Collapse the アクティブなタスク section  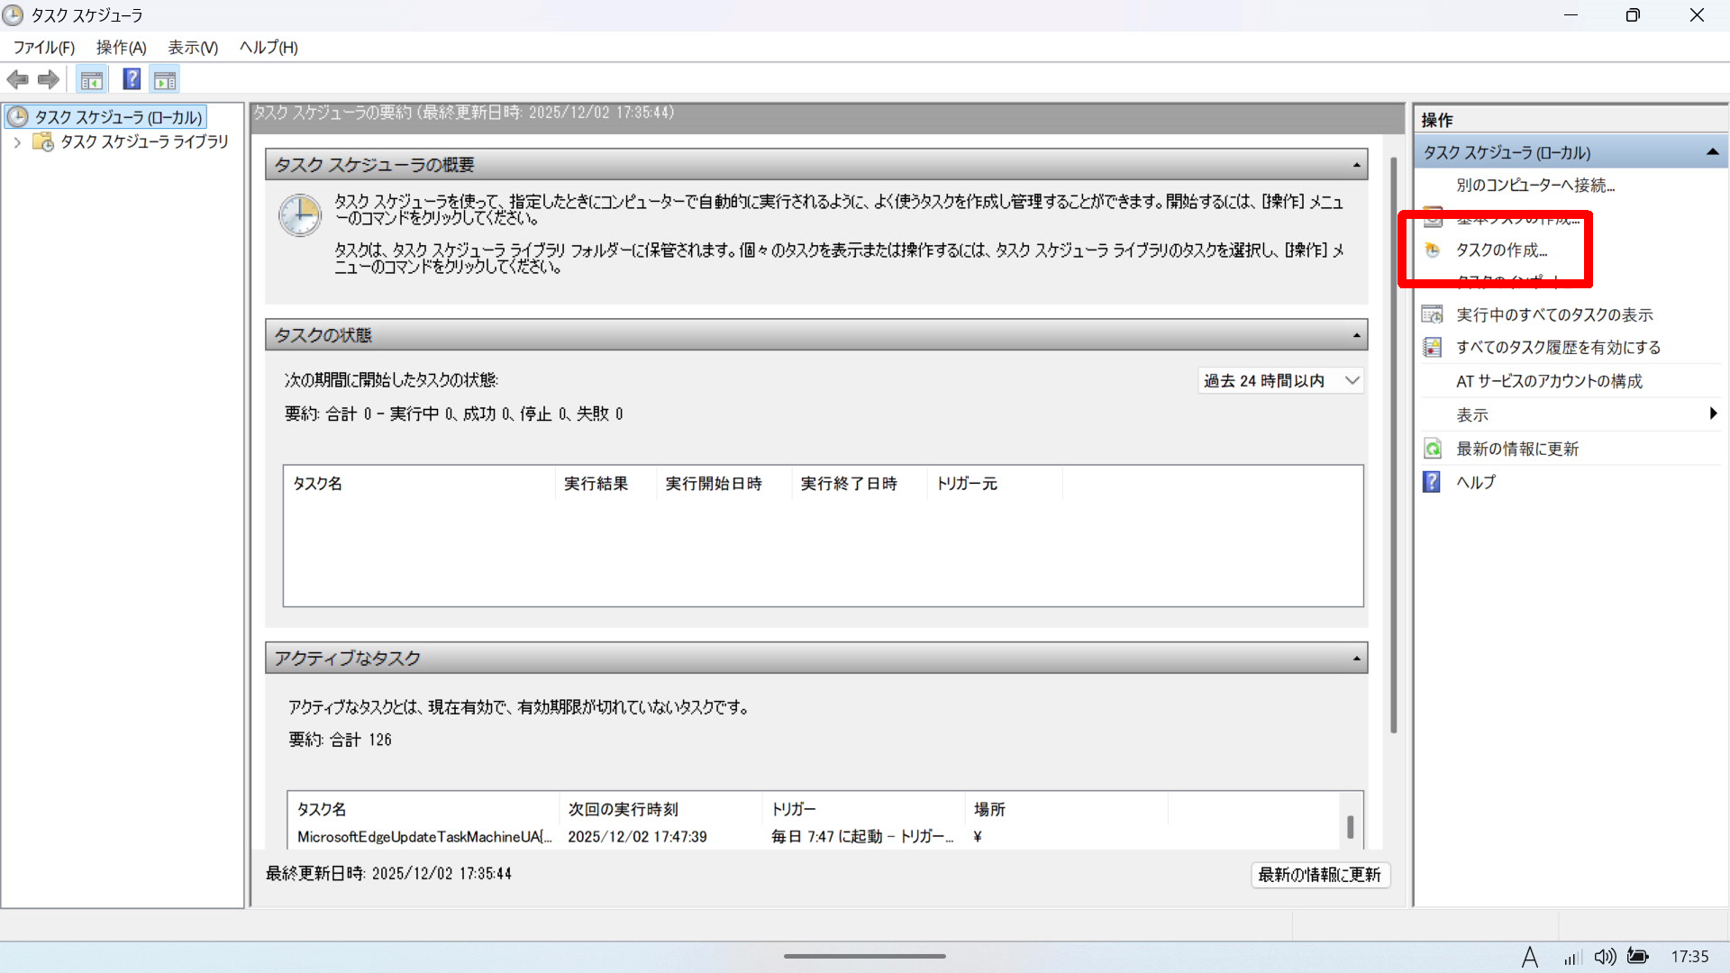coord(1356,659)
